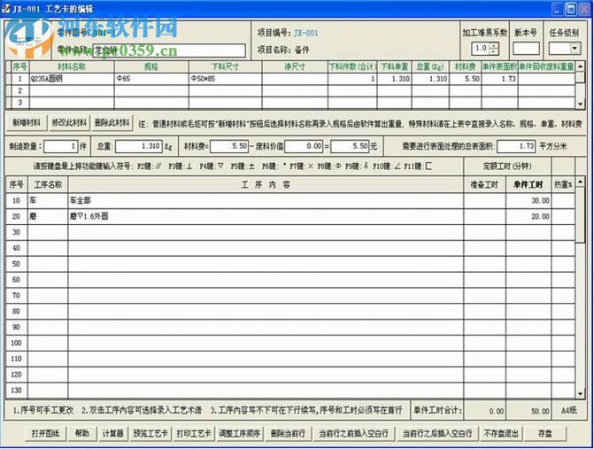This screenshot has width=594, height=449.
Task: Save with the 存盘 button
Action: click(x=545, y=433)
